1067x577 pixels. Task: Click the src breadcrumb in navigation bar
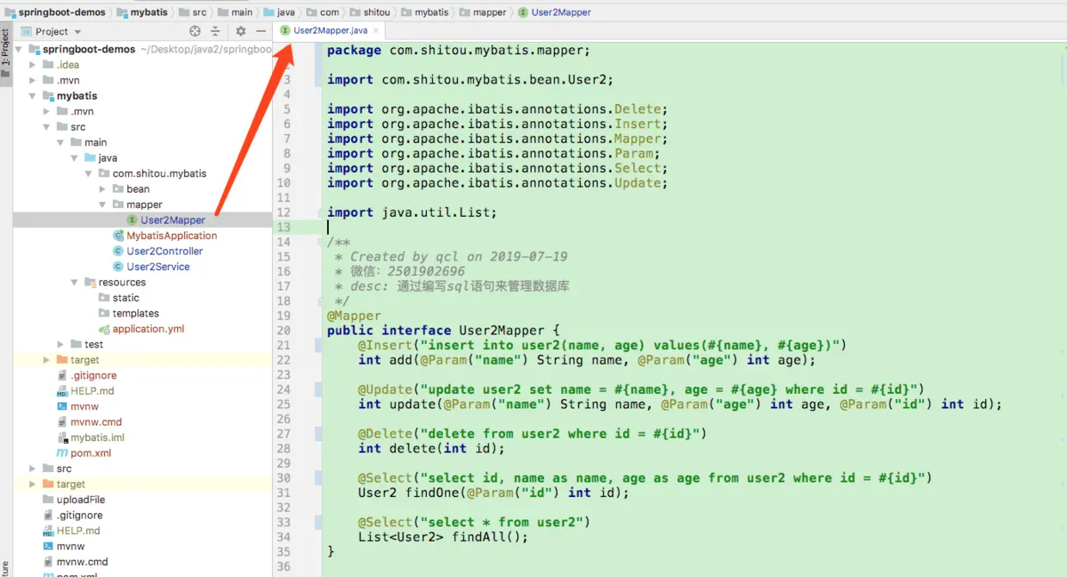[193, 12]
